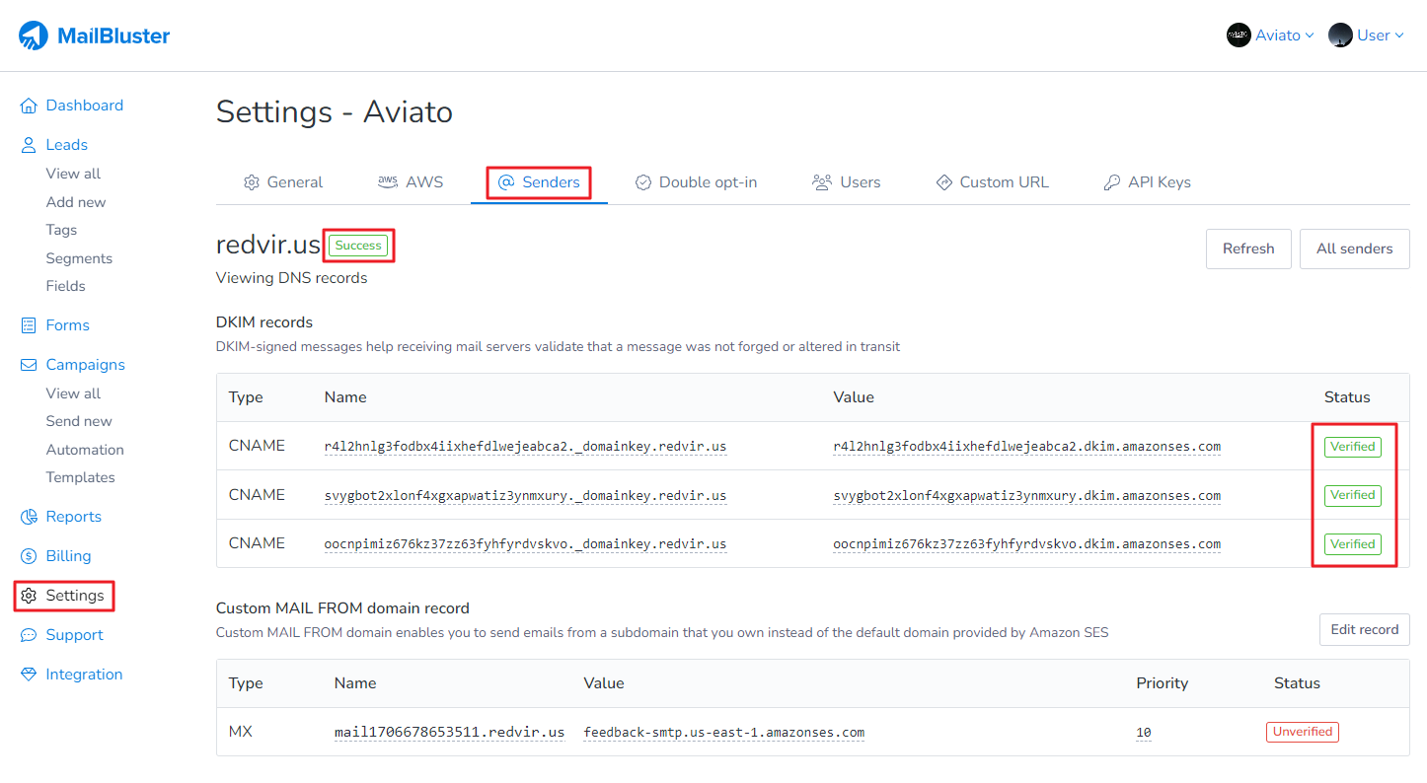Click the Support chat icon
The width and height of the screenshot is (1427, 783).
tap(29, 635)
